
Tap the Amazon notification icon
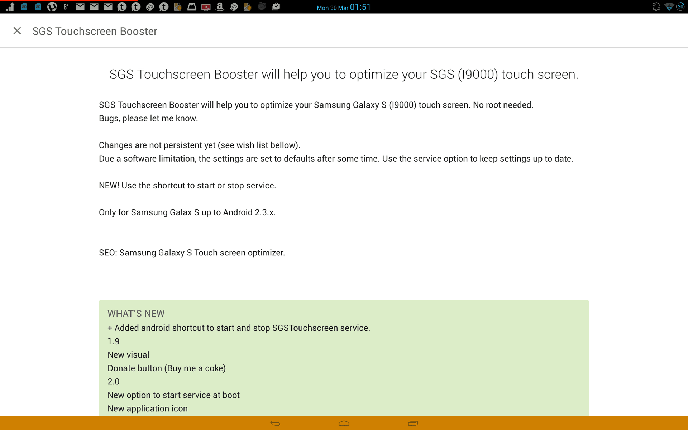[x=220, y=7]
